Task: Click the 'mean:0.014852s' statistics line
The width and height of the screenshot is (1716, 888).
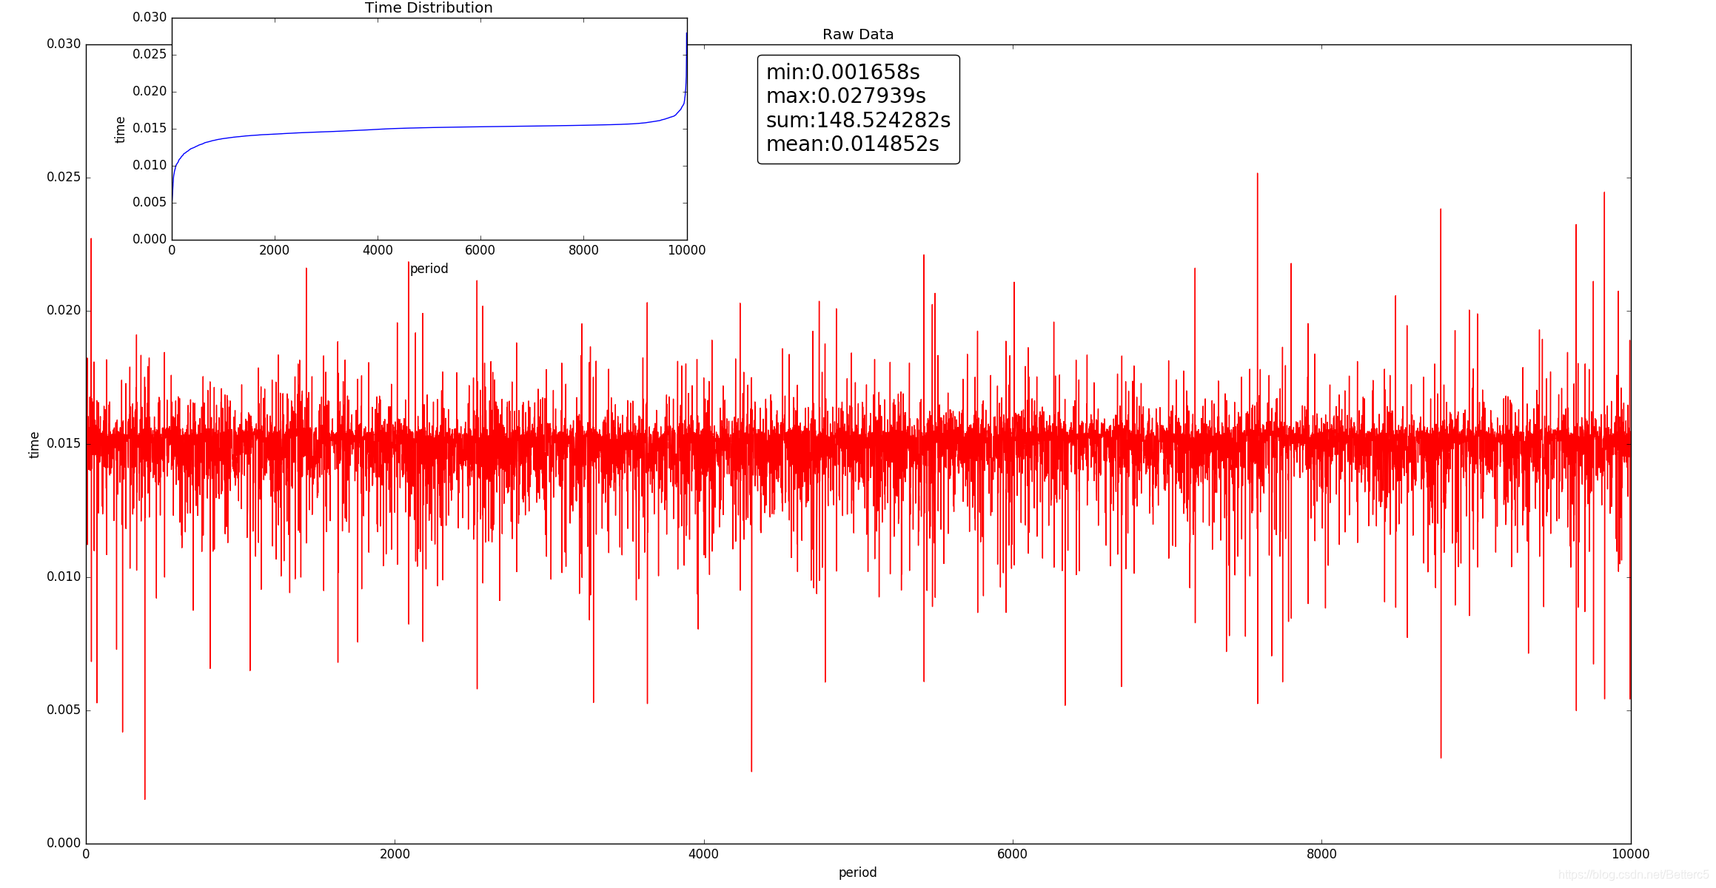Action: coord(852,144)
